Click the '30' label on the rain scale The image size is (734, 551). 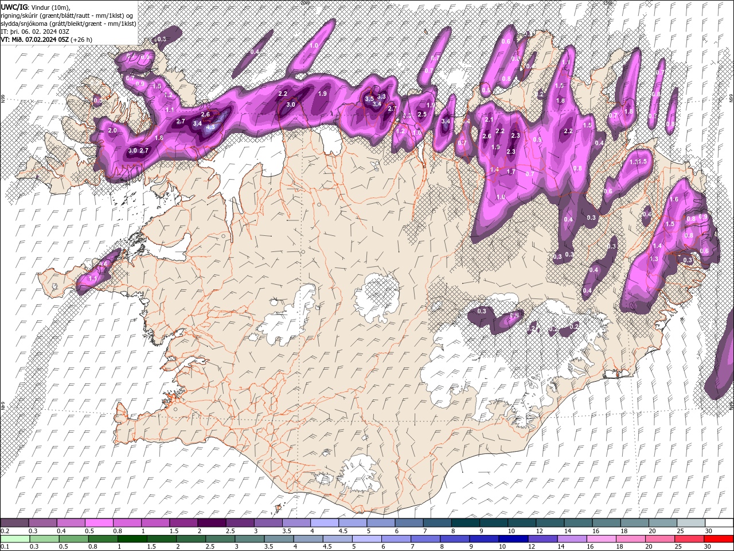[x=707, y=546]
